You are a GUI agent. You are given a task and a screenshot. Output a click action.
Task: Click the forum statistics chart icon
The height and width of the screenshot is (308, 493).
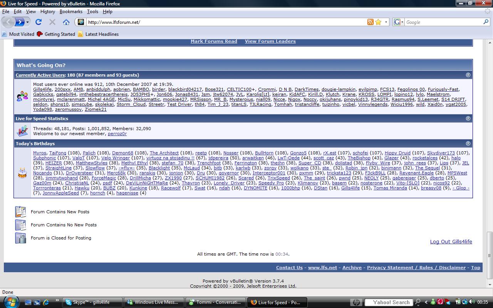click(x=22, y=131)
